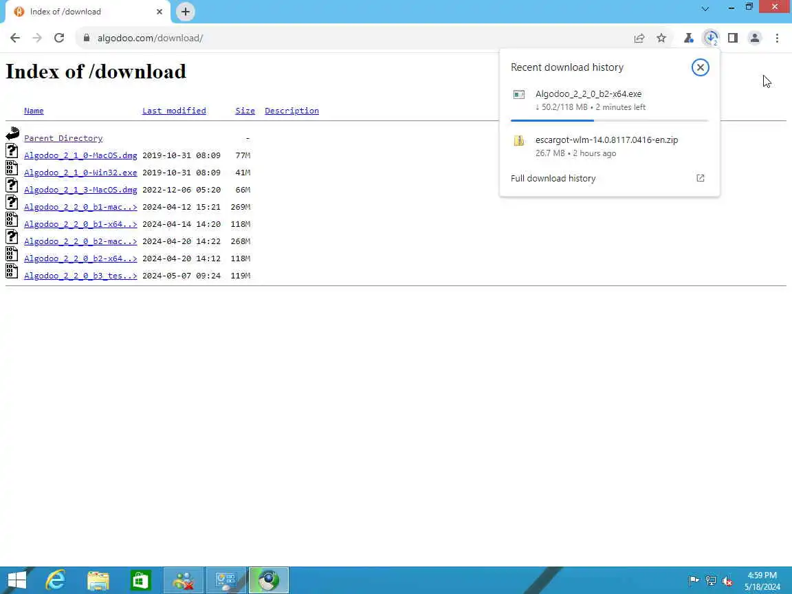Click the download progress bar
Image resolution: width=792 pixels, height=594 pixels.
[x=610, y=120]
